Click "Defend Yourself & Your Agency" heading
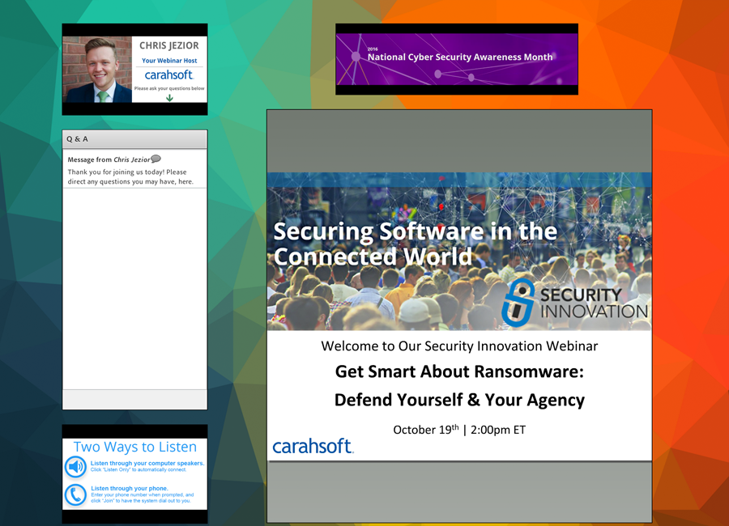 [x=459, y=400]
